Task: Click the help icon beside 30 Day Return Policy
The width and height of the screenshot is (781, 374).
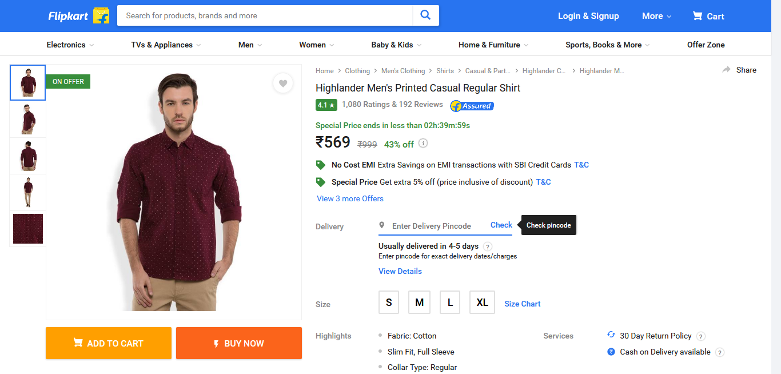Action: (701, 336)
